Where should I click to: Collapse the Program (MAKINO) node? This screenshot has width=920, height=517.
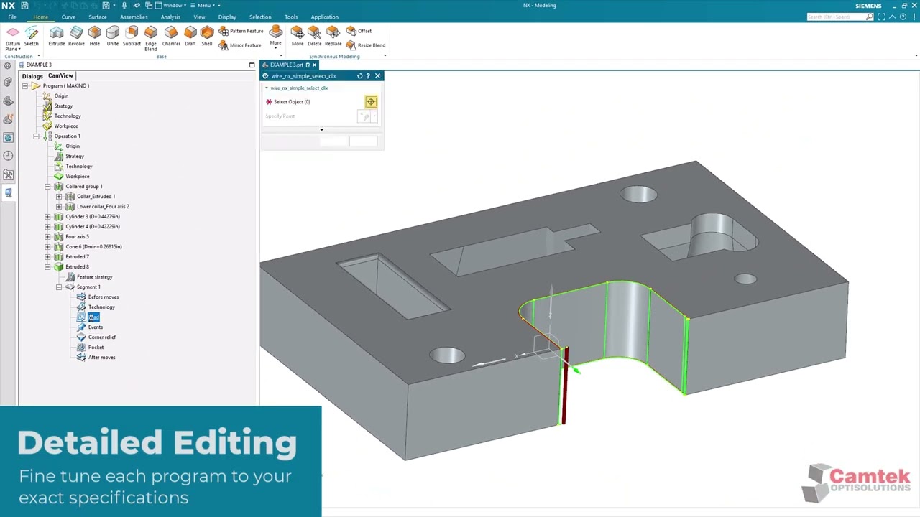click(24, 86)
